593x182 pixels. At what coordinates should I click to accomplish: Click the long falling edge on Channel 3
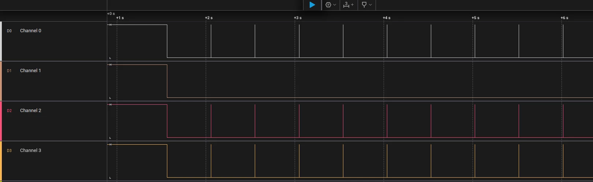click(x=167, y=161)
